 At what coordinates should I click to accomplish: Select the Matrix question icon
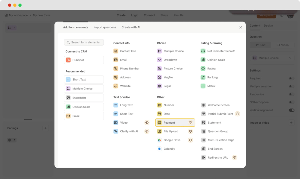[x=203, y=86]
